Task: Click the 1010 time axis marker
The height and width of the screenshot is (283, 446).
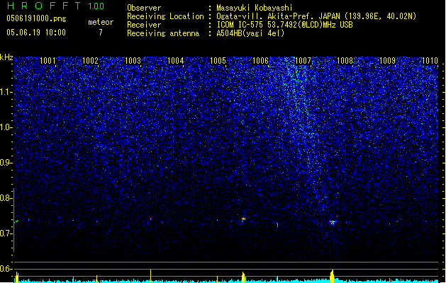Action: coord(430,60)
